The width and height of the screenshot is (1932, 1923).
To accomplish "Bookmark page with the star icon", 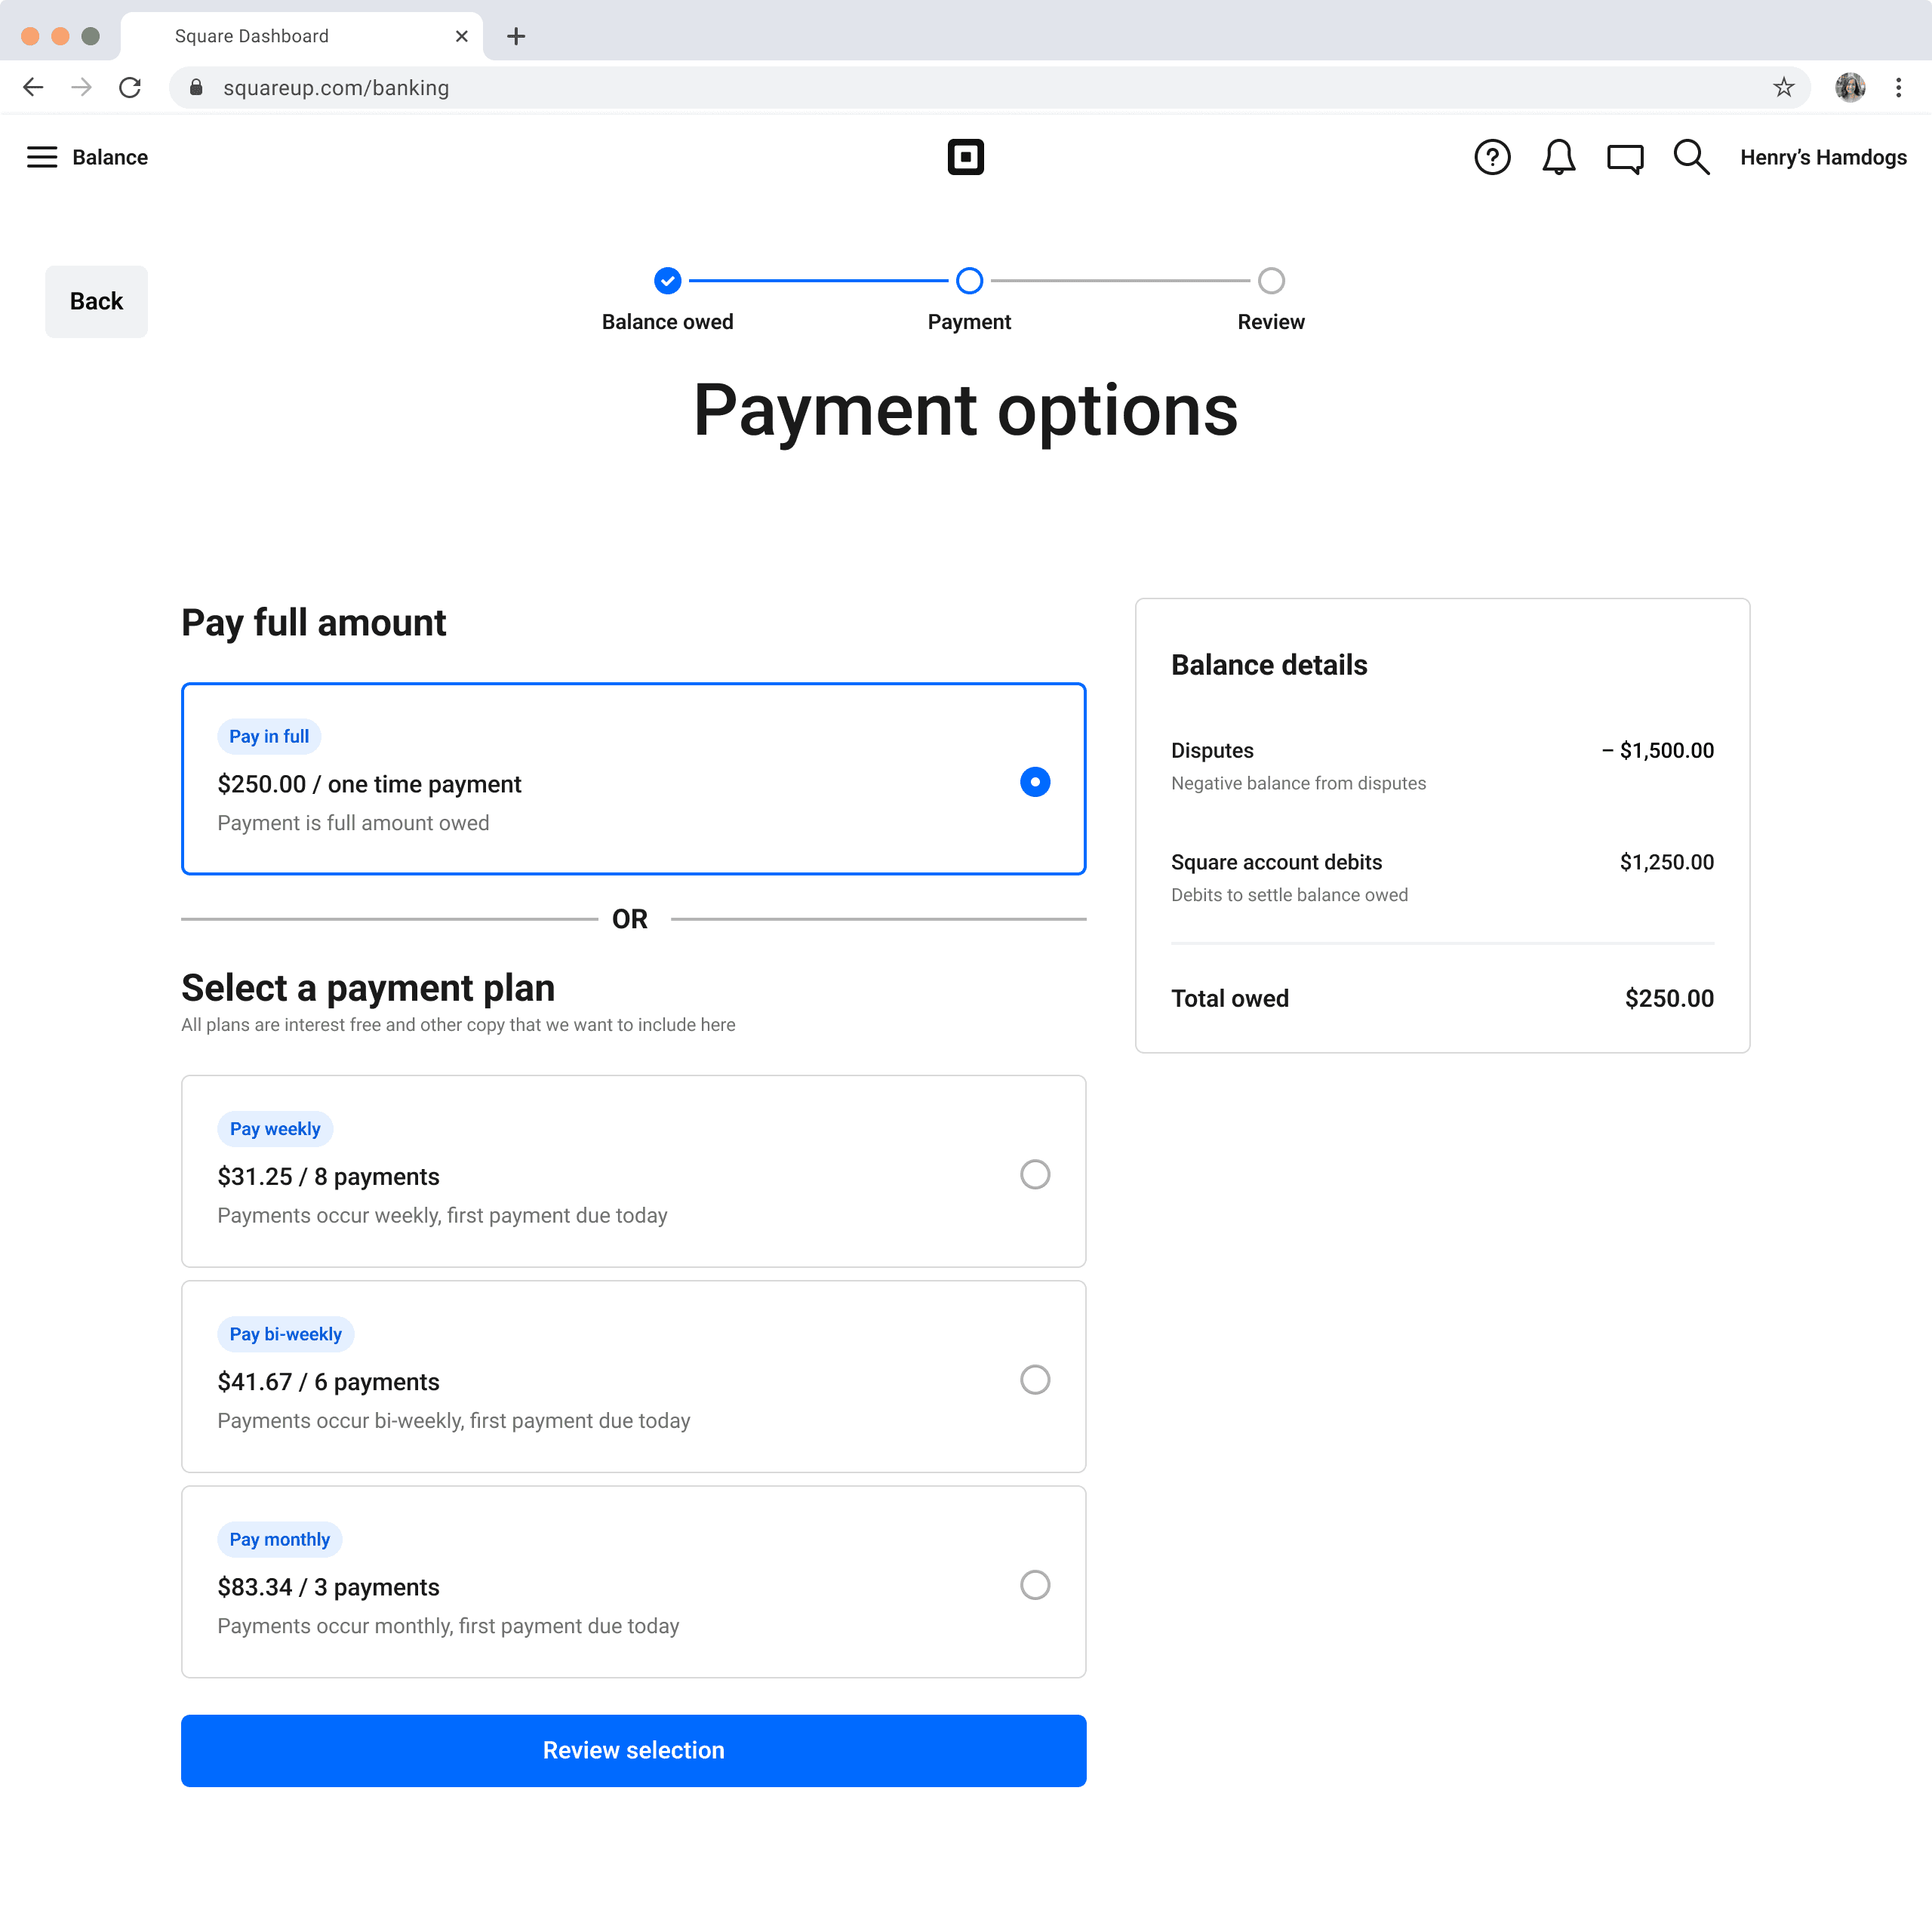I will pos(1783,88).
